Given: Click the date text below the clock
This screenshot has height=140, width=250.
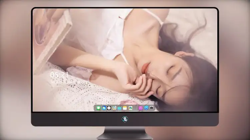Looking at the screenshot, I should pos(68,82).
